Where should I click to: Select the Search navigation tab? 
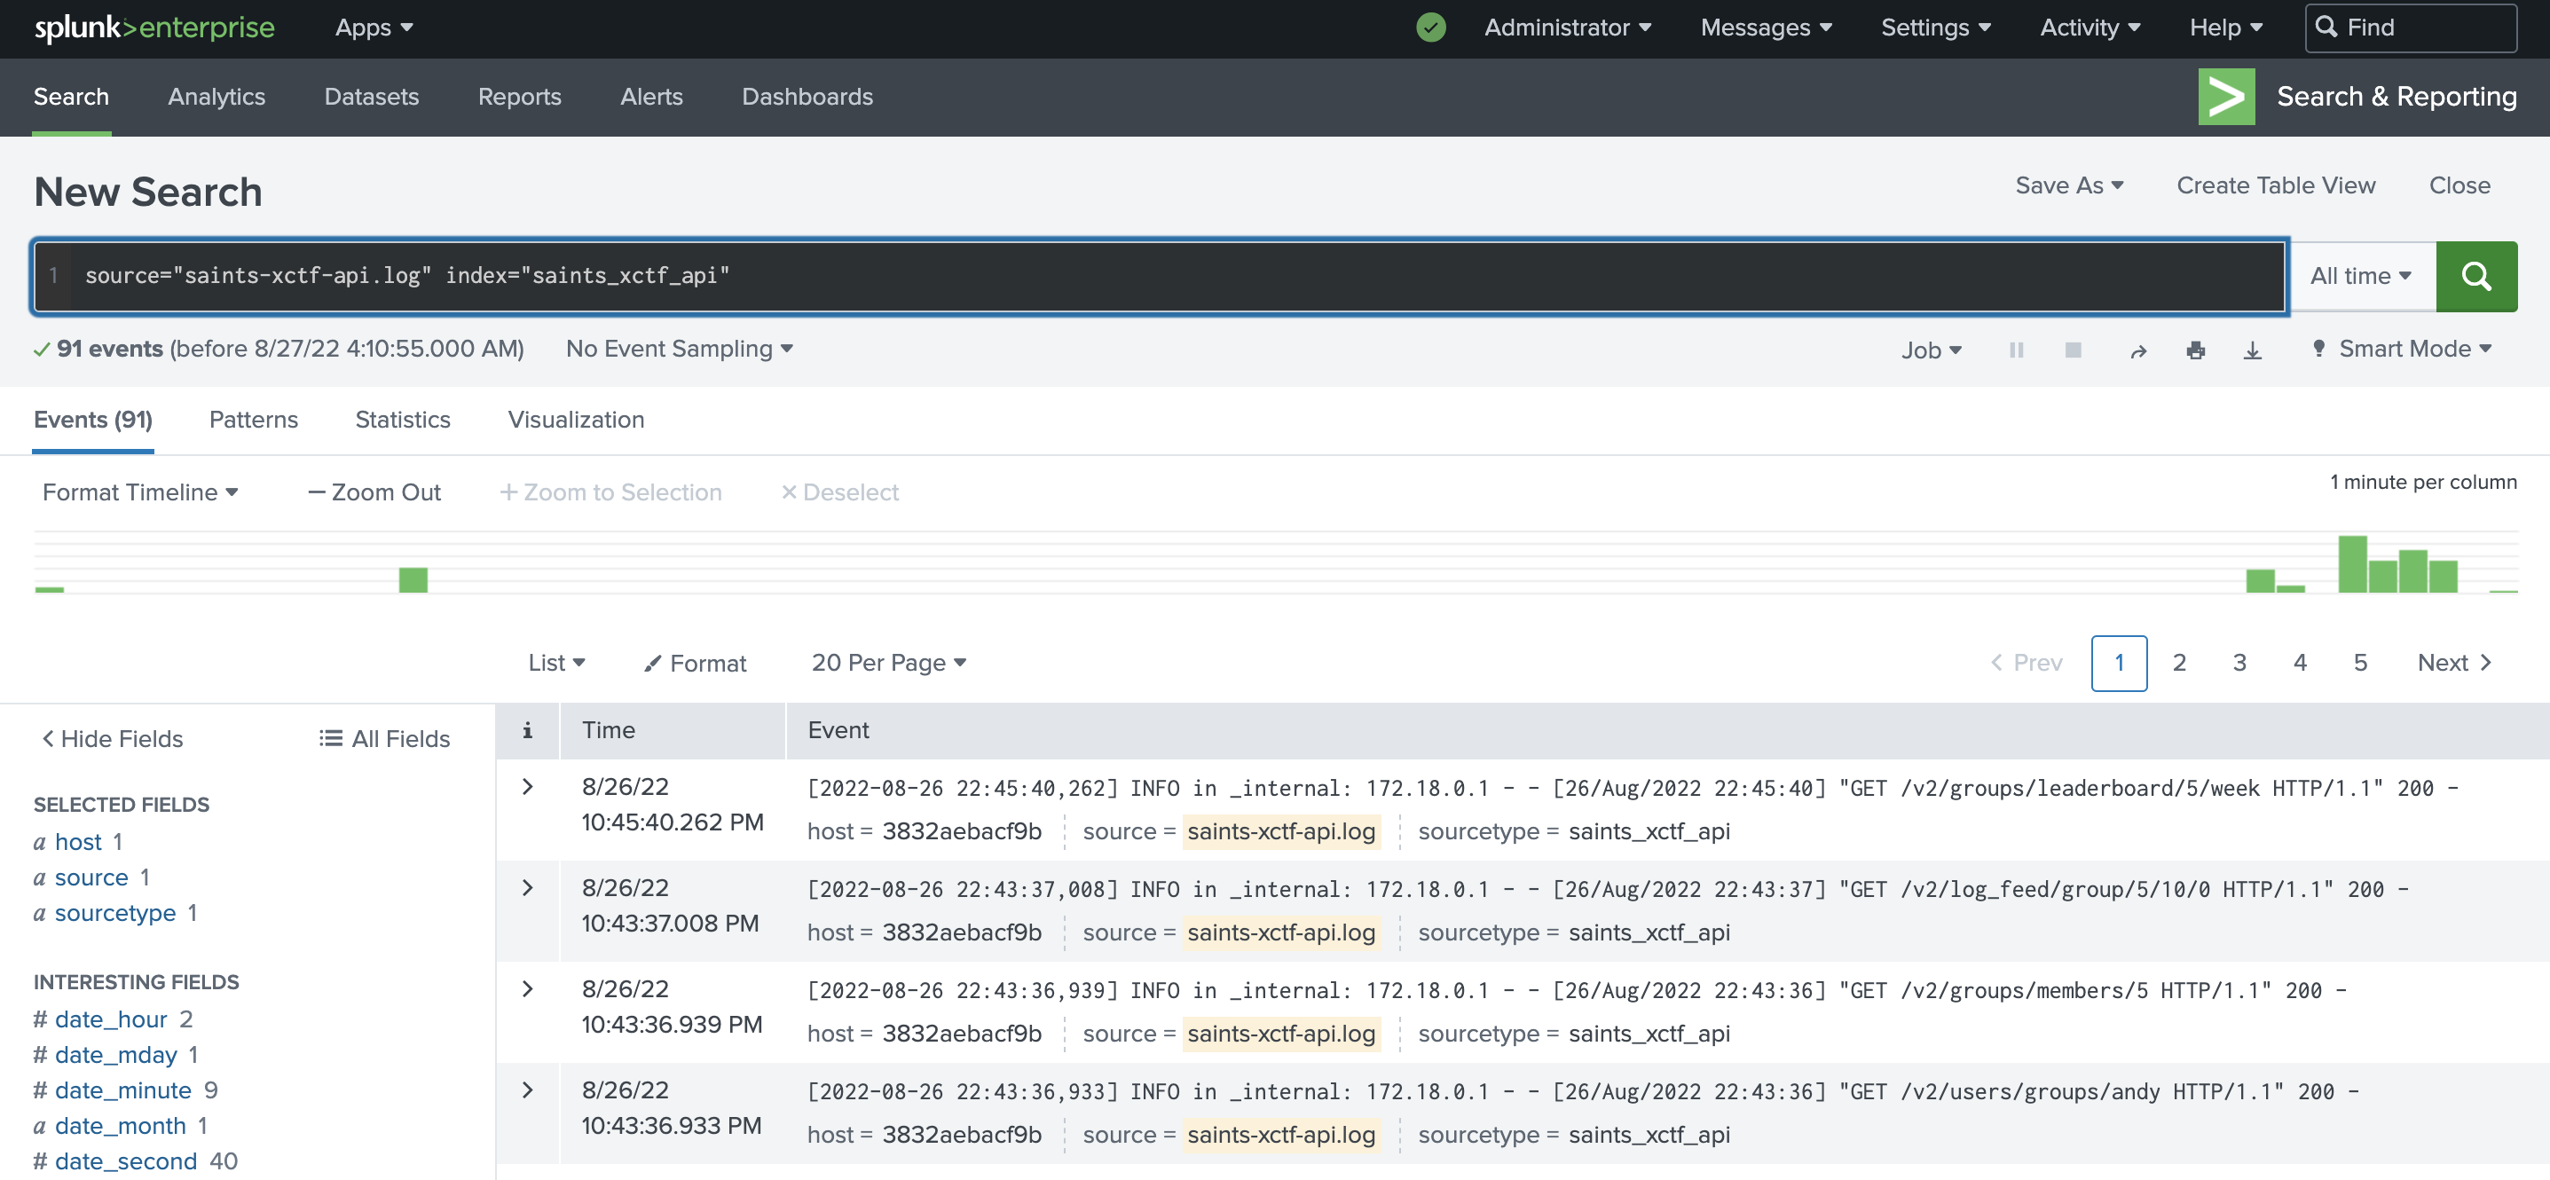pyautogui.click(x=71, y=96)
